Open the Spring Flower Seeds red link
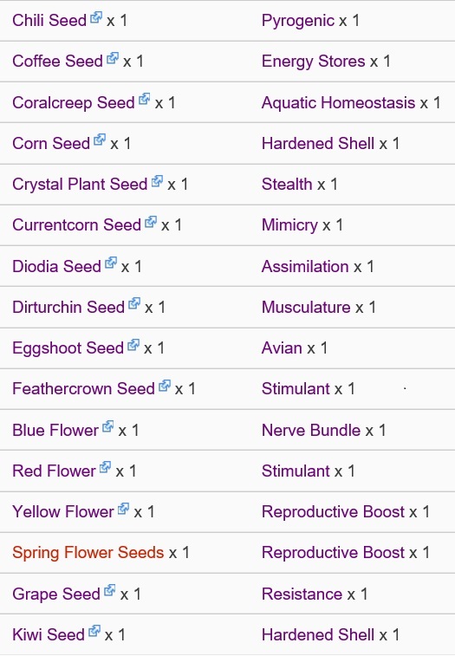Viewport: 455px width, 656px height. [x=88, y=553]
